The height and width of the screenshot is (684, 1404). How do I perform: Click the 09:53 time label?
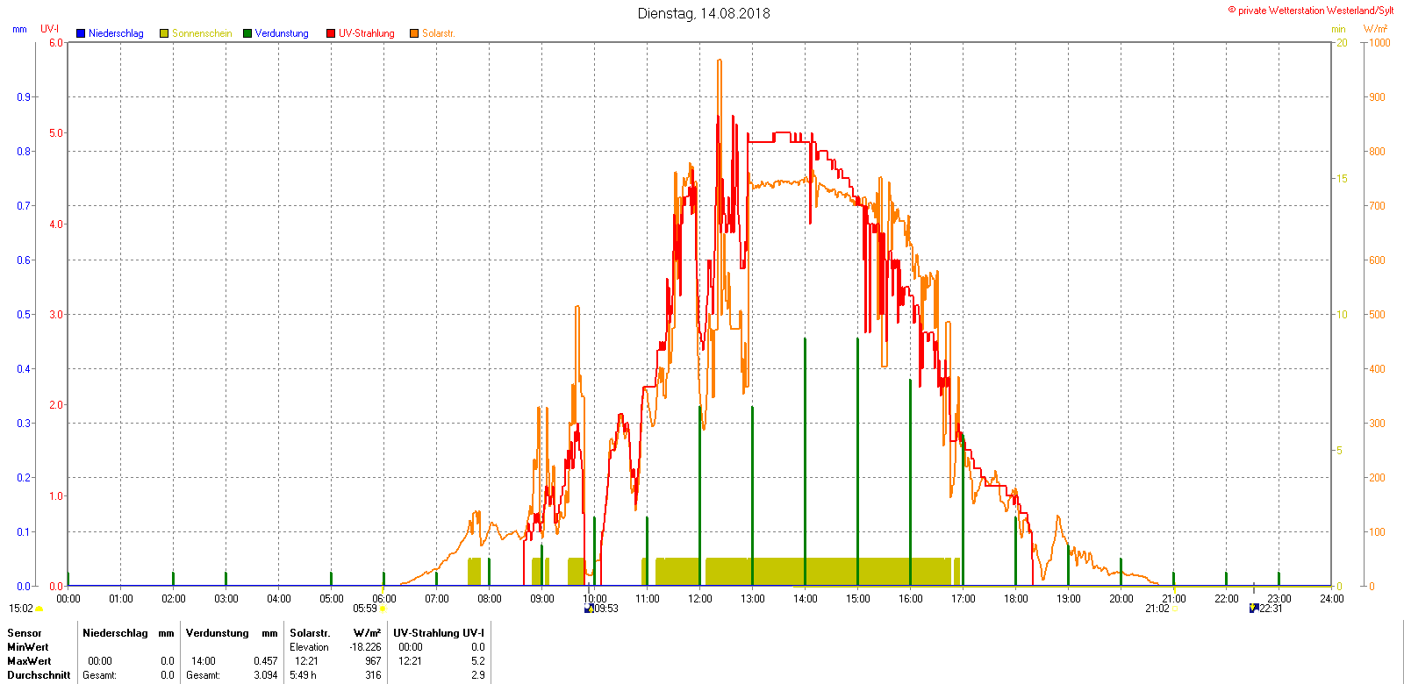click(x=606, y=609)
